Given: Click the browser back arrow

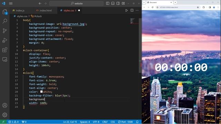Looking at the screenshot, I should [144, 7].
